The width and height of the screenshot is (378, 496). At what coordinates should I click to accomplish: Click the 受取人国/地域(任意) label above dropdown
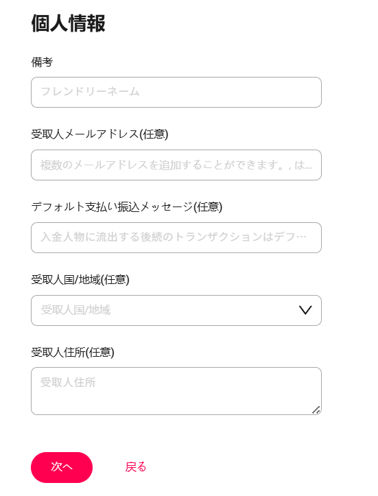pos(80,280)
